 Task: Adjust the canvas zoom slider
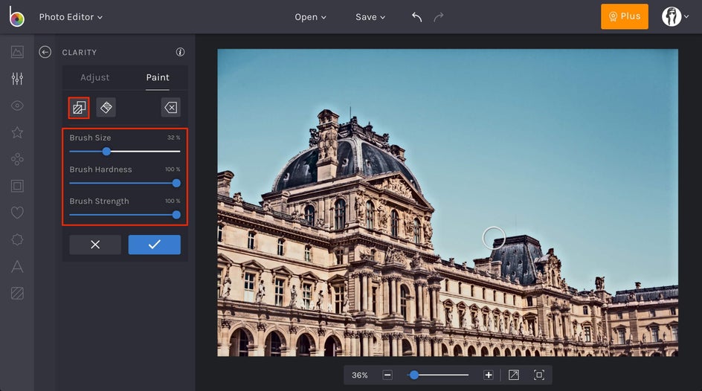tap(438, 375)
